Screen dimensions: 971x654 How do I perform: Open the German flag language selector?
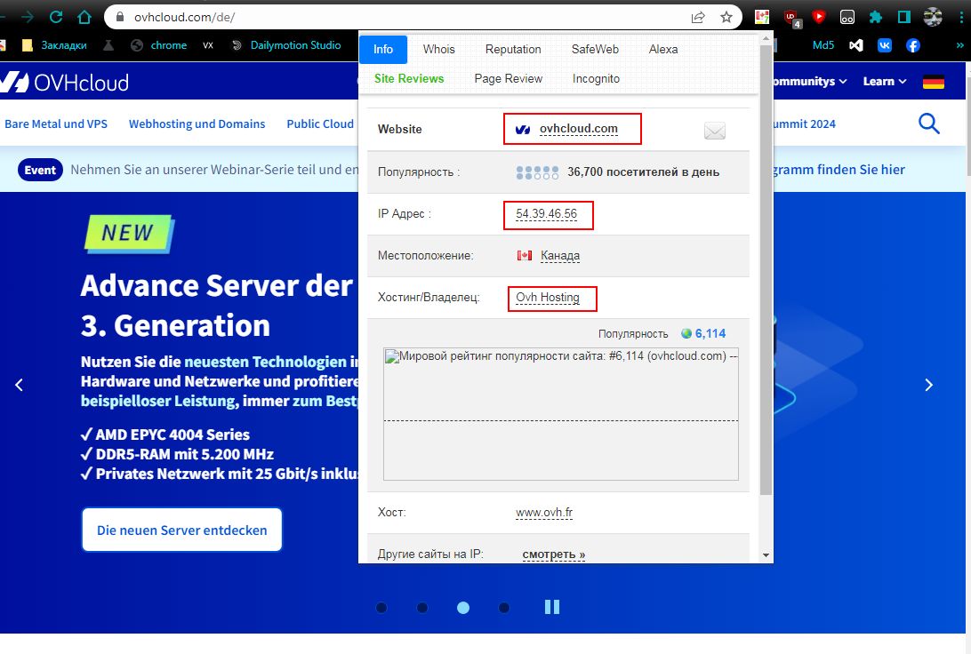(x=933, y=82)
